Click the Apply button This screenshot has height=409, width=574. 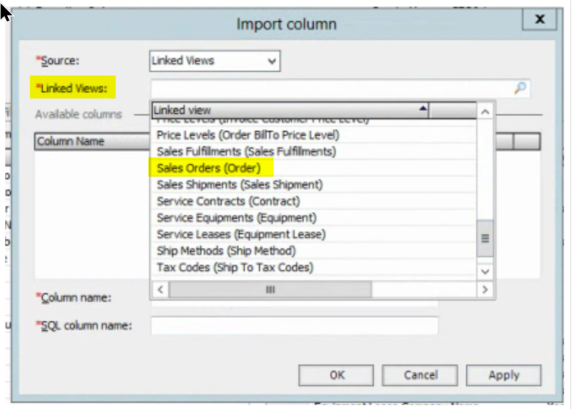[503, 375]
